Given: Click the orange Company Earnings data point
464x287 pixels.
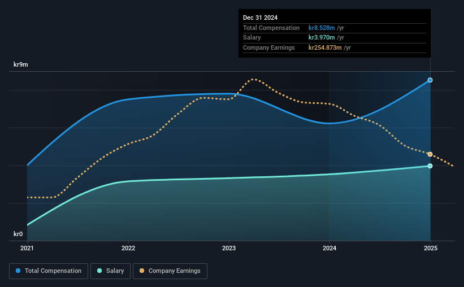Looking at the screenshot, I should point(430,154).
